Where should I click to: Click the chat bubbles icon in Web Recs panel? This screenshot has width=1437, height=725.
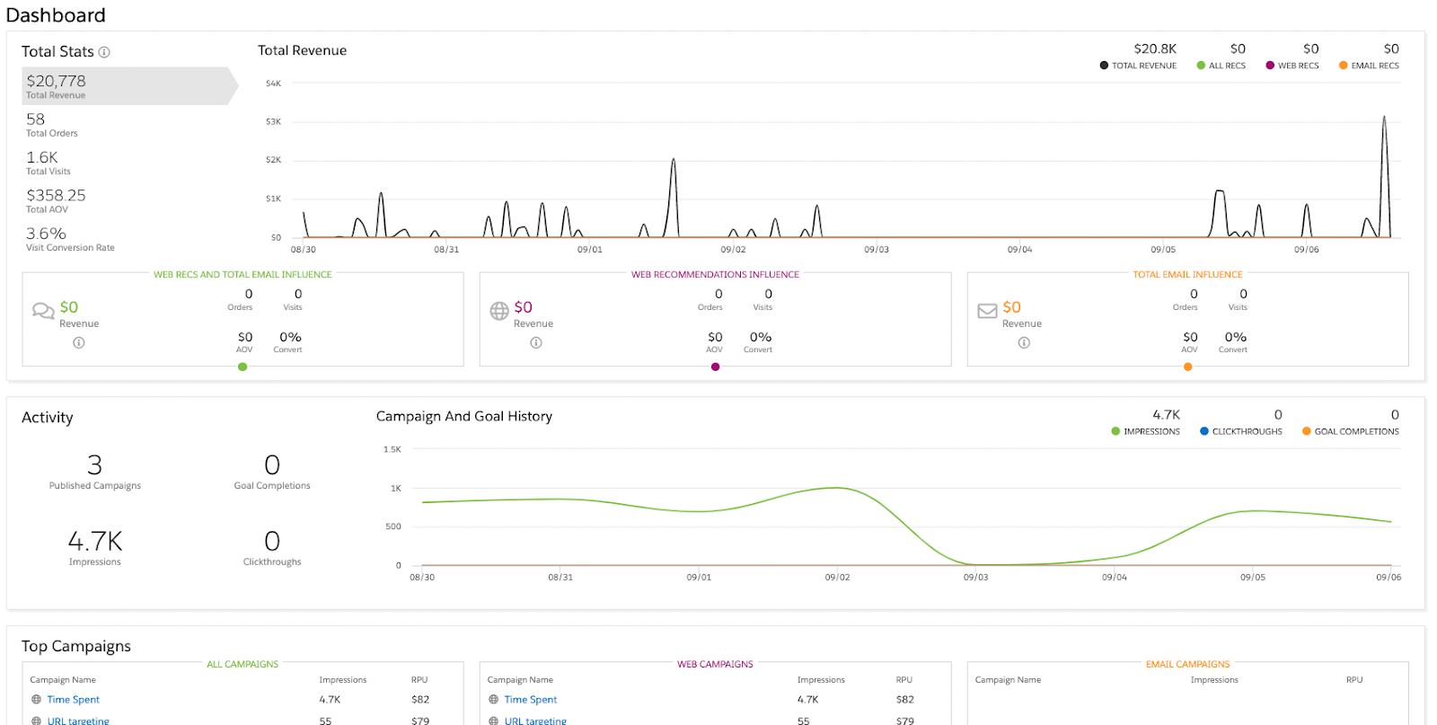(43, 311)
